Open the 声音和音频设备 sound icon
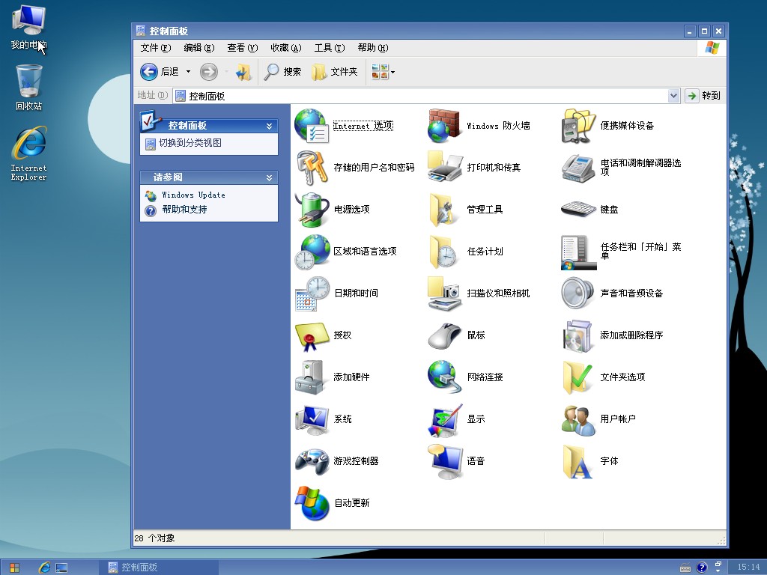767x575 pixels. [x=577, y=293]
